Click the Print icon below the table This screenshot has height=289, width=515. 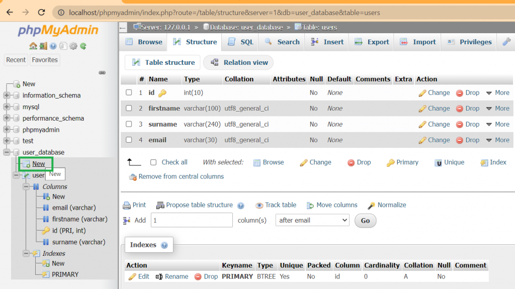pos(126,205)
